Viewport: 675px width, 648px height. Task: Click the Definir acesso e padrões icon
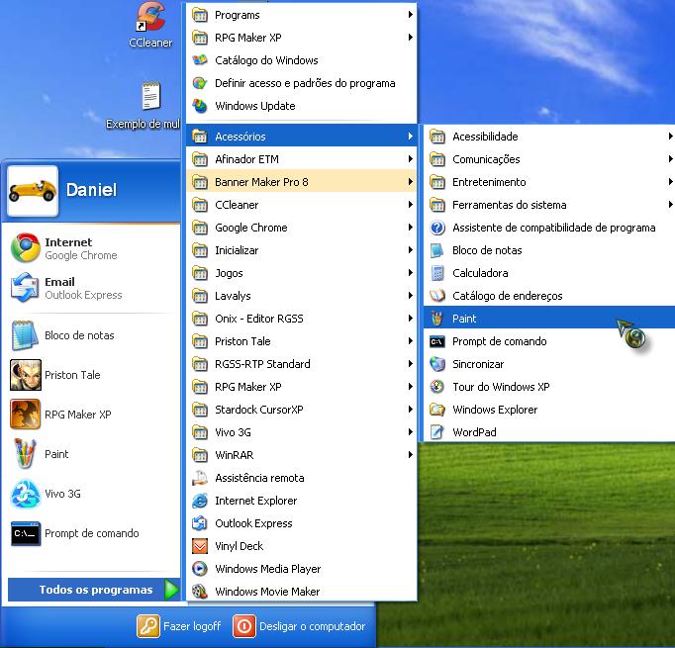coord(200,83)
